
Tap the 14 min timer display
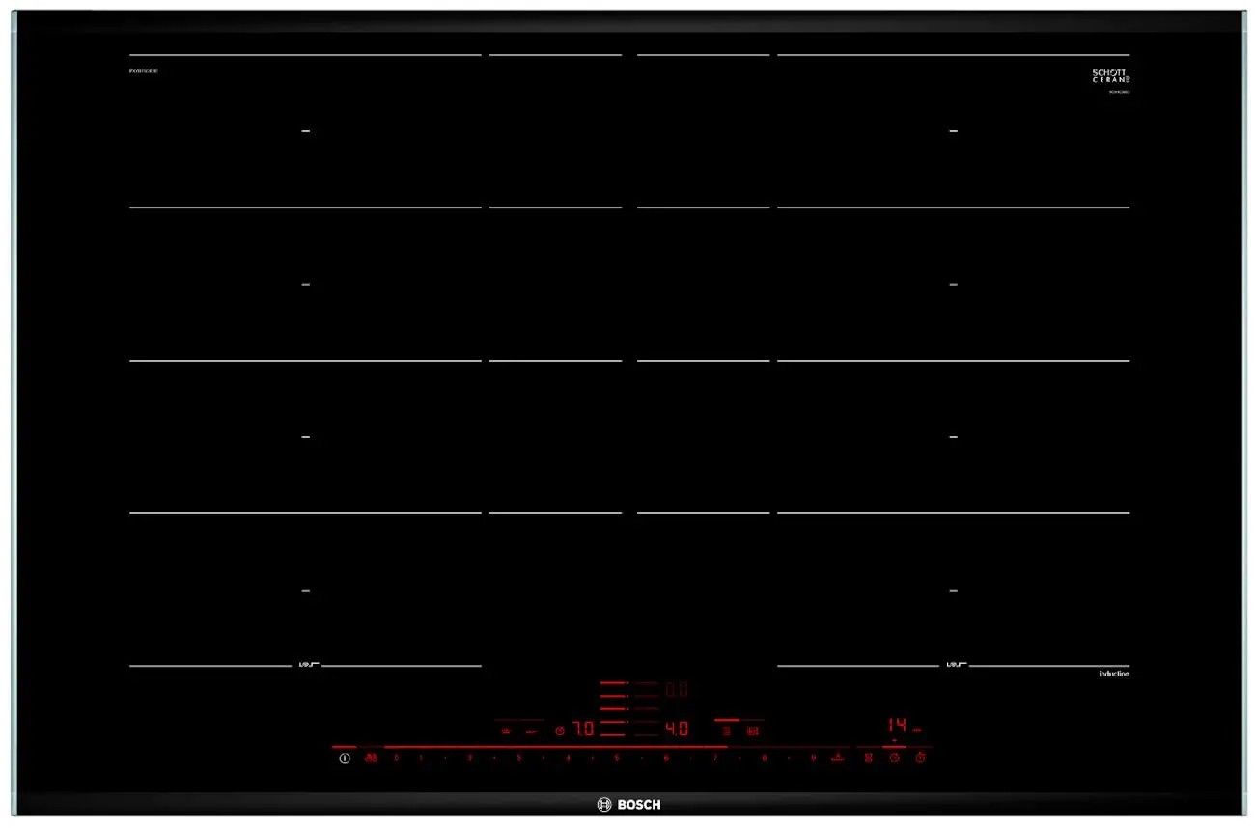click(900, 726)
